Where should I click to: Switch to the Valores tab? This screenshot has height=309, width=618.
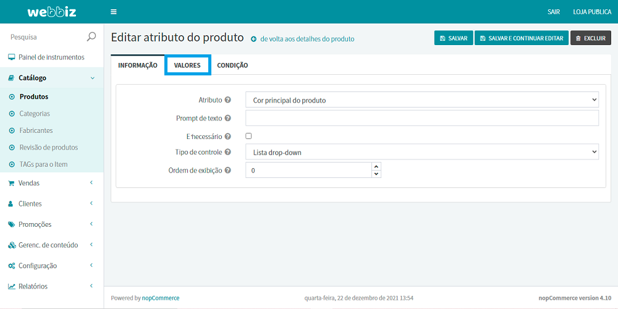(x=187, y=66)
